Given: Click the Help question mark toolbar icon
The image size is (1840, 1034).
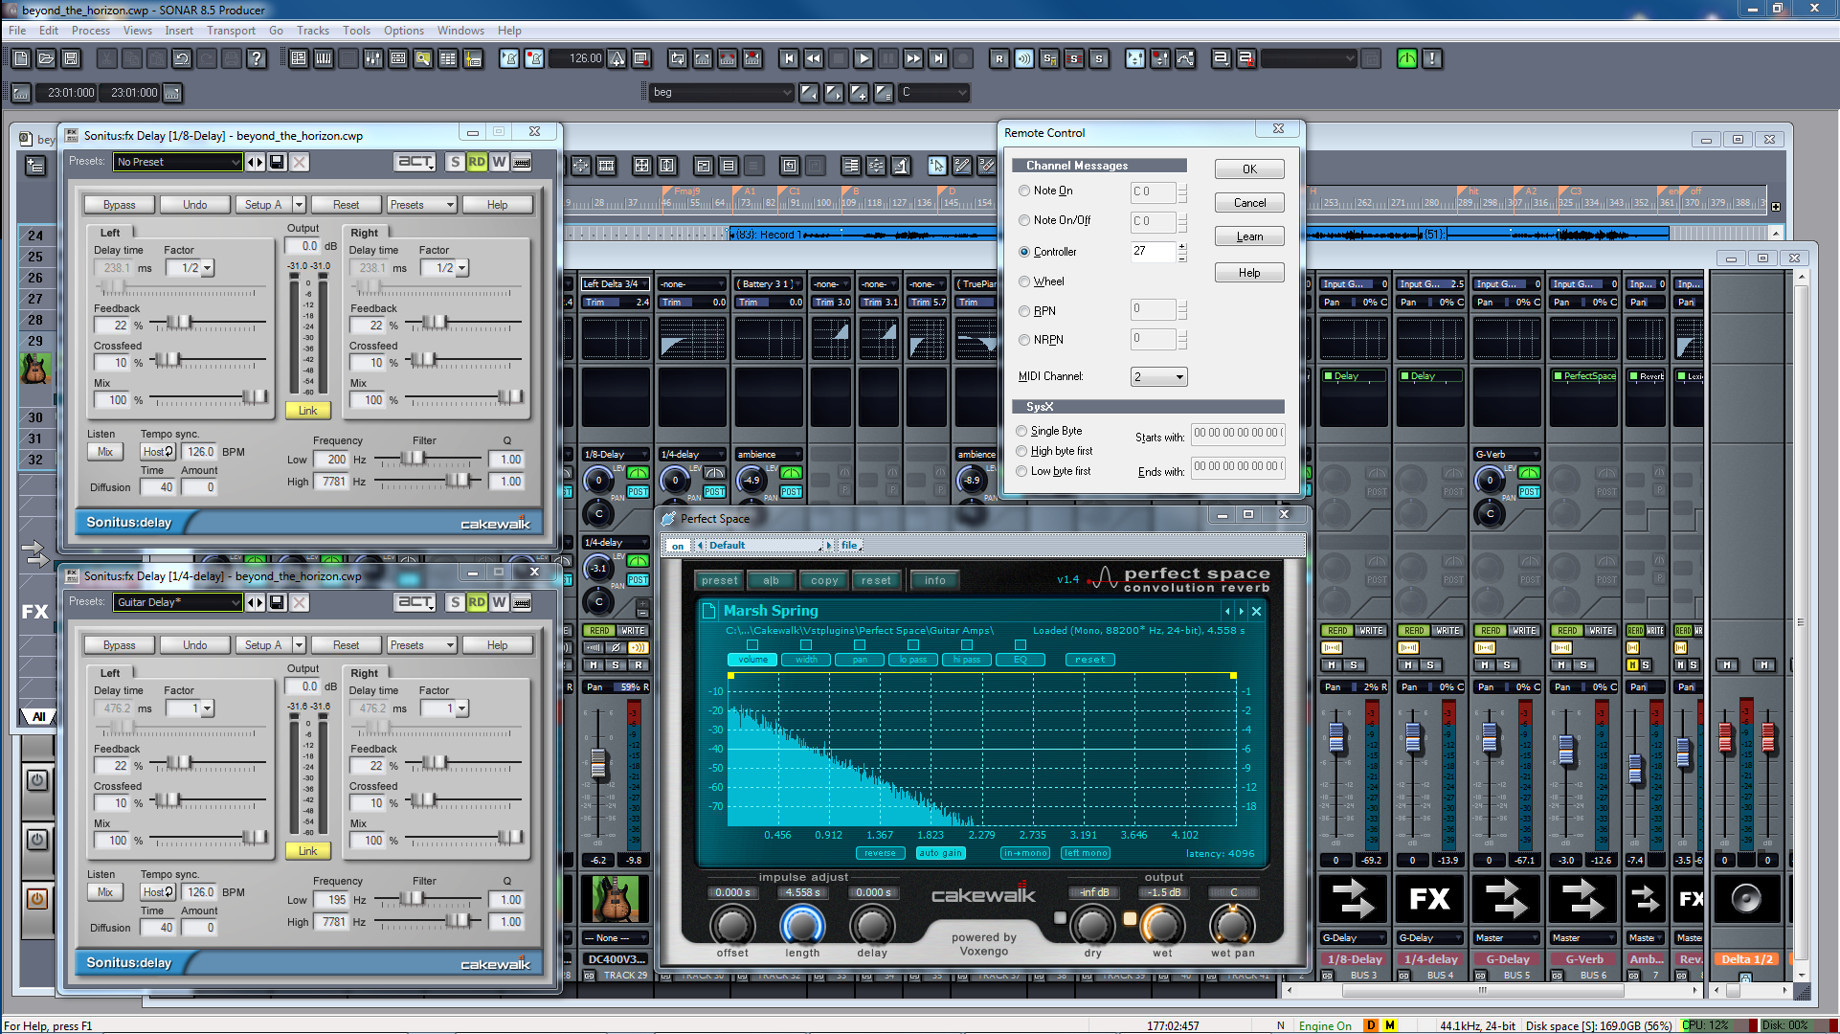Looking at the screenshot, I should point(257,58).
